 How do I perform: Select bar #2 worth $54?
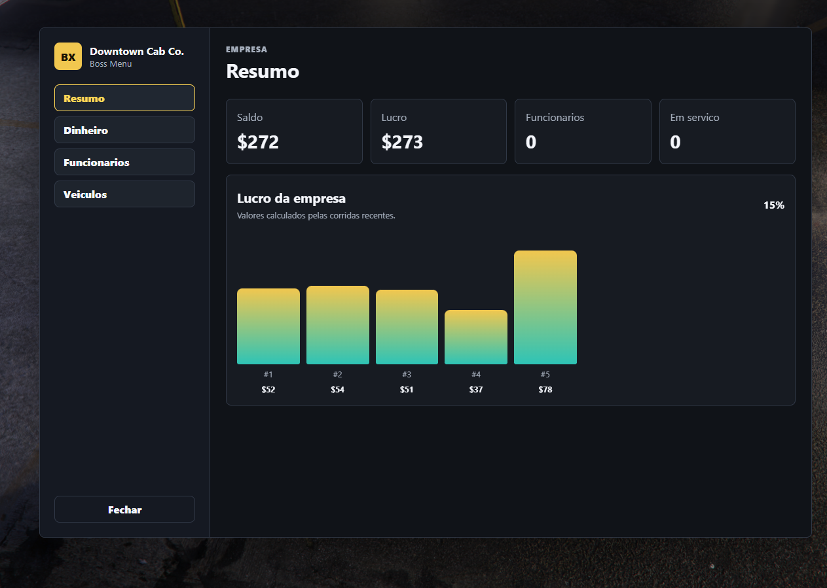pos(338,325)
